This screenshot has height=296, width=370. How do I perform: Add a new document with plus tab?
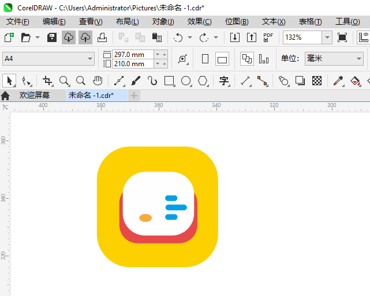134,96
